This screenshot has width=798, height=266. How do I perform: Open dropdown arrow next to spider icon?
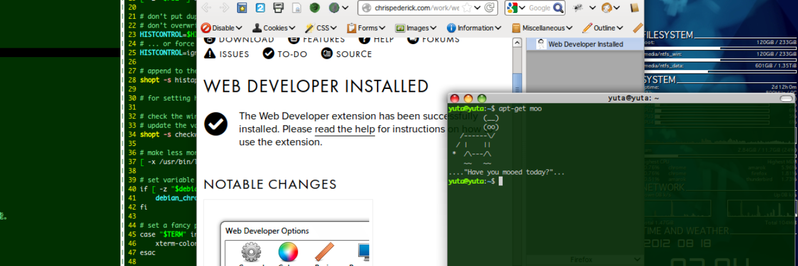click(592, 8)
